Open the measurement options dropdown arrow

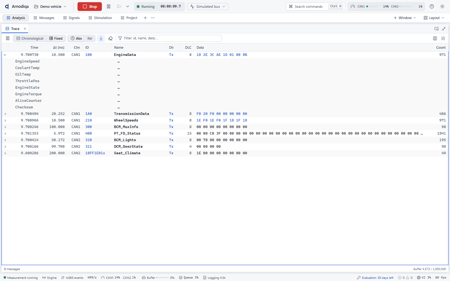(127, 7)
